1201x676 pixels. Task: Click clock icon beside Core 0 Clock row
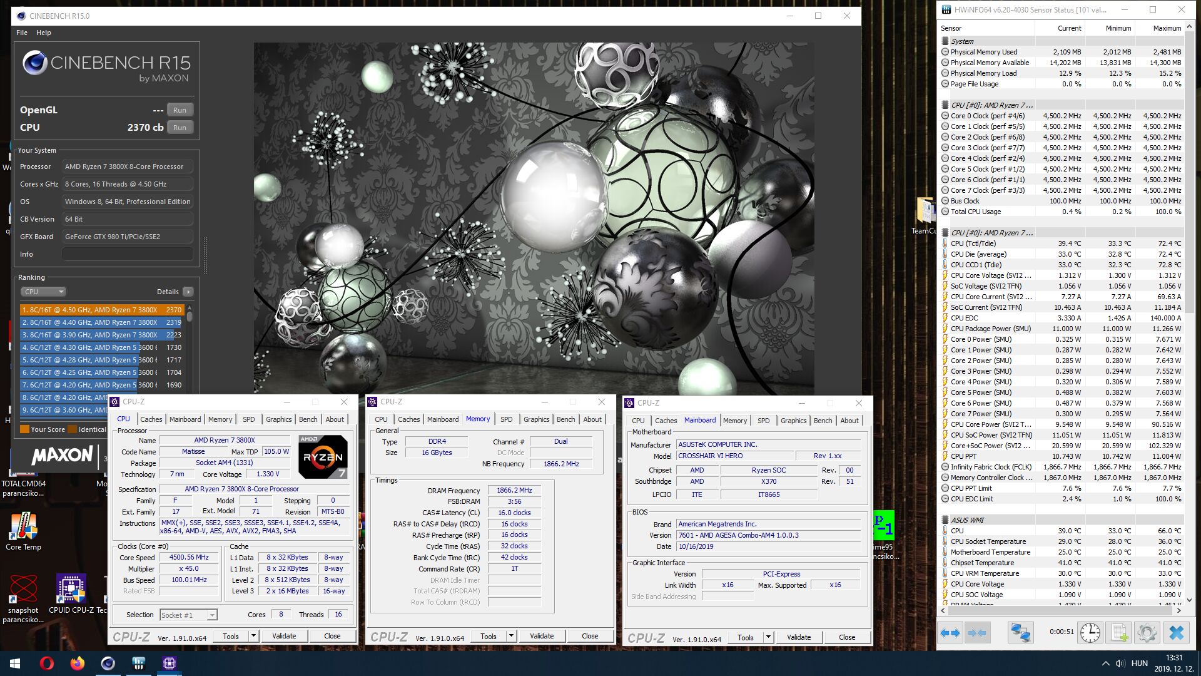[x=945, y=116]
